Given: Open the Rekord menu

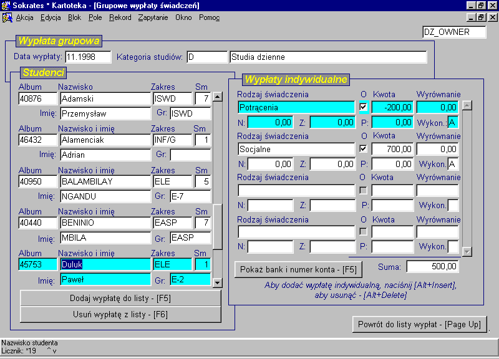Looking at the screenshot, I should [x=120, y=17].
